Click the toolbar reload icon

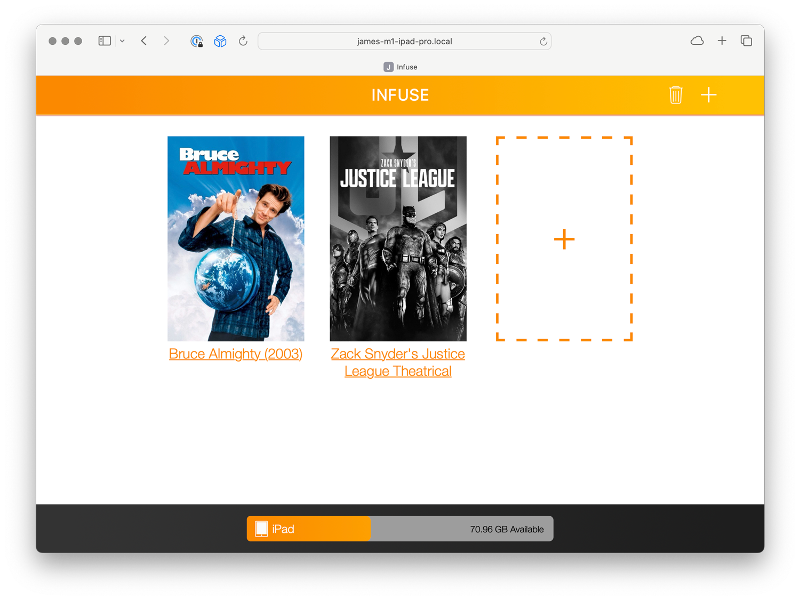click(x=243, y=41)
